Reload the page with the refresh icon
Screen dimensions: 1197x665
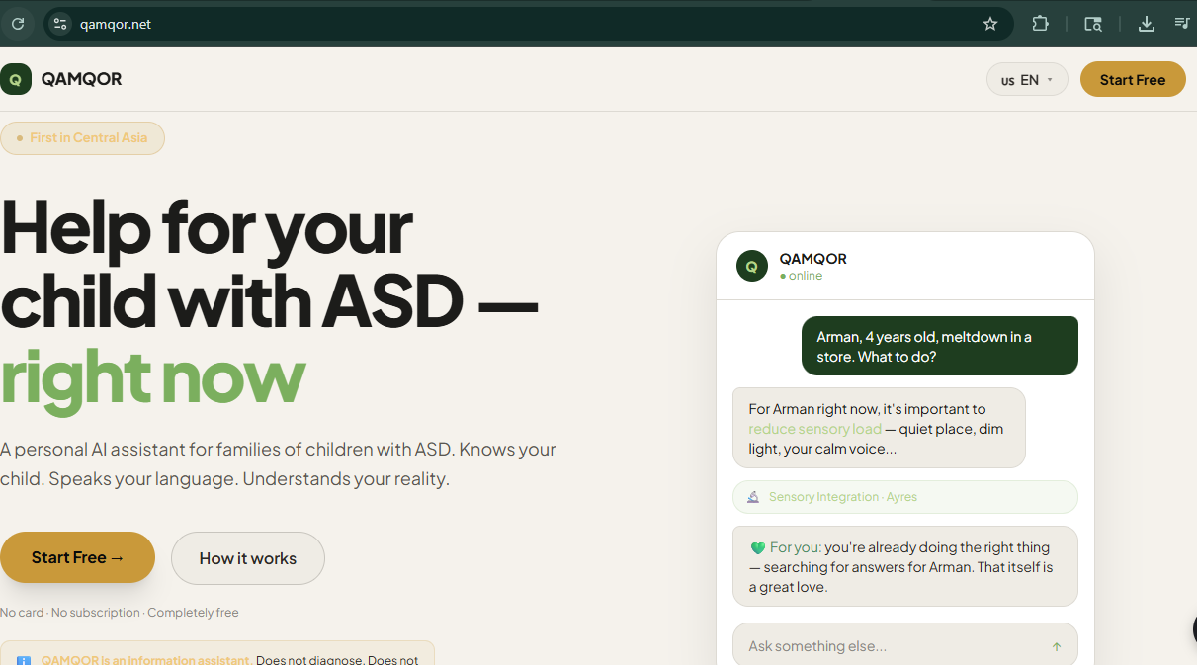click(18, 24)
